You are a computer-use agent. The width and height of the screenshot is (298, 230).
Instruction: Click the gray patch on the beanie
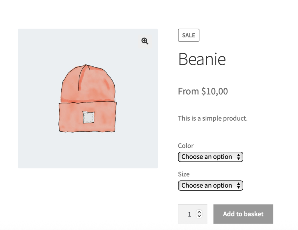88,117
